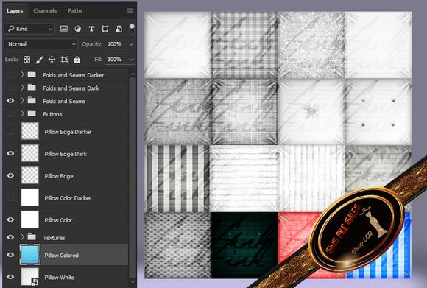427x288 pixels.
Task: Click the Pillow Color Darker white thumbnail
Action: 30,197
